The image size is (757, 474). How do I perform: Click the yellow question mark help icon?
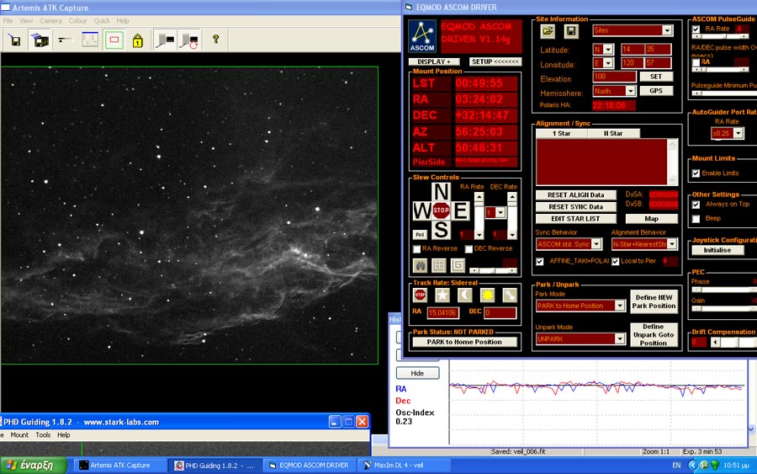click(216, 40)
